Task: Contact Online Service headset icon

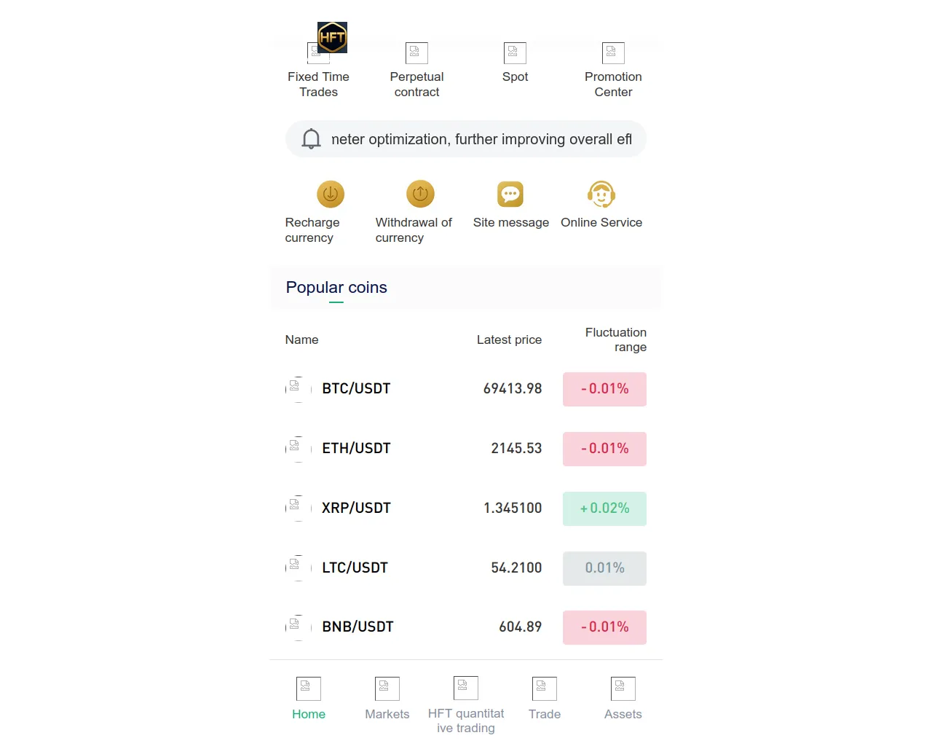Action: pyautogui.click(x=601, y=195)
